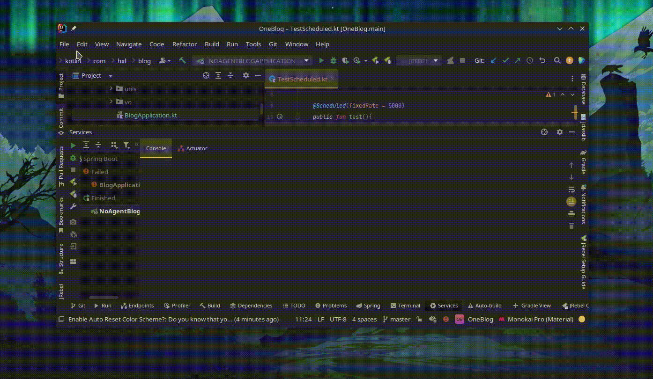Screen dimensions: 653x379
Task: Expand all nodes in the Project panel
Action: coord(218,75)
